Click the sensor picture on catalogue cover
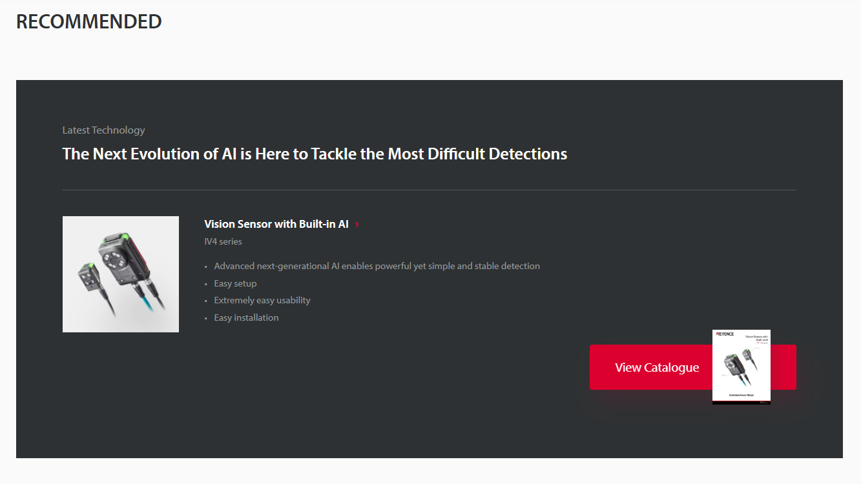The image size is (861, 484). click(734, 365)
